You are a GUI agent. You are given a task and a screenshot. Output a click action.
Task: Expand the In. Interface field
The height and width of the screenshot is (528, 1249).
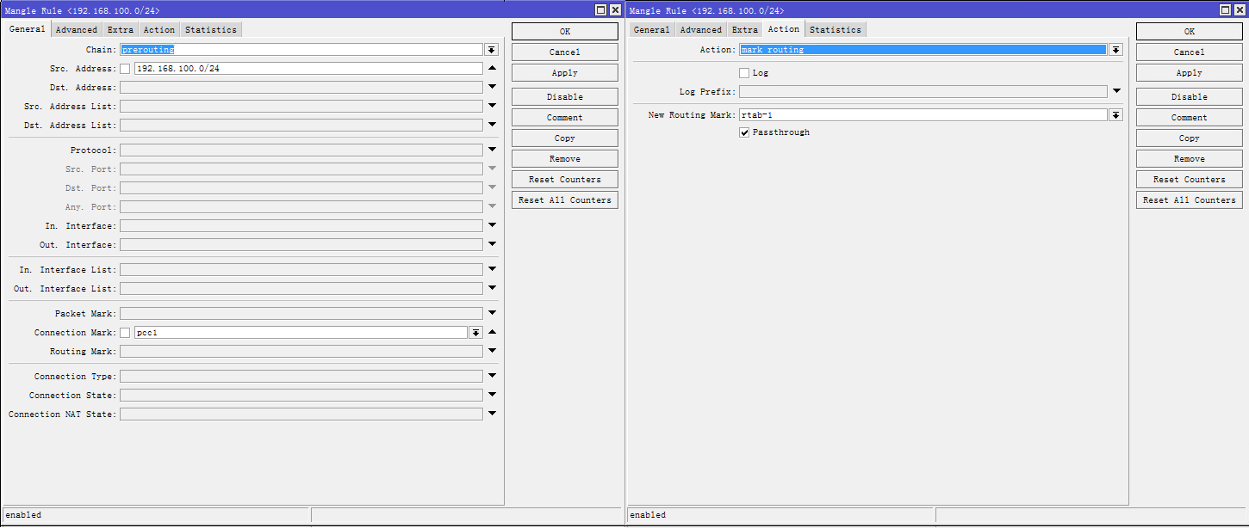[492, 226]
